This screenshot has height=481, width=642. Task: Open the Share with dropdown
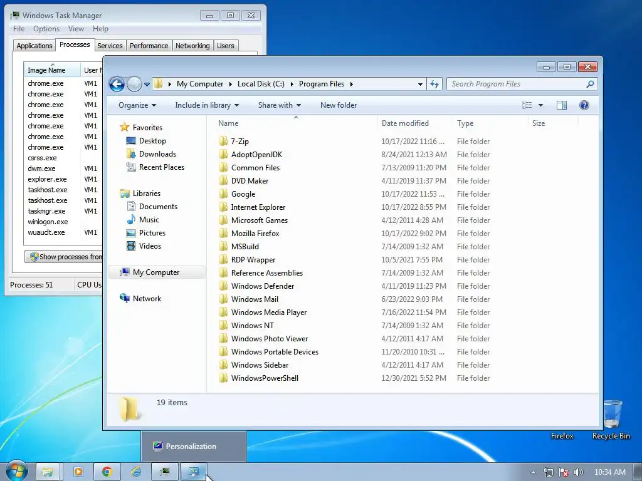pos(280,105)
